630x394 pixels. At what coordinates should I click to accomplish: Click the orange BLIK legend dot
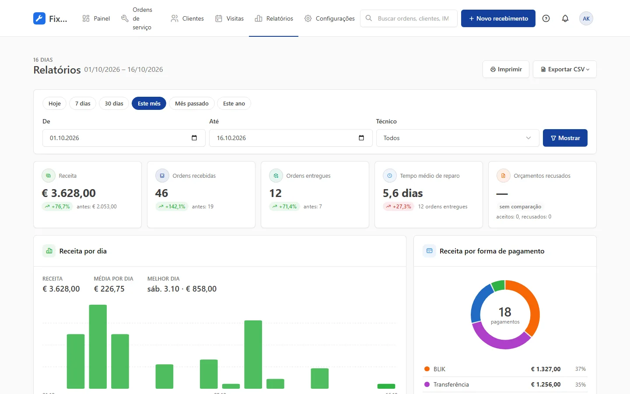427,369
